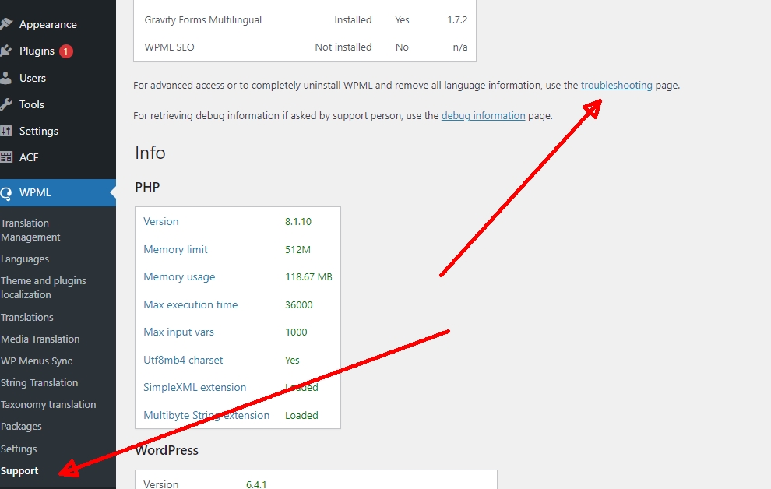Image resolution: width=771 pixels, height=489 pixels.
Task: Click the 'Not installed' status cell
Action: (x=343, y=47)
